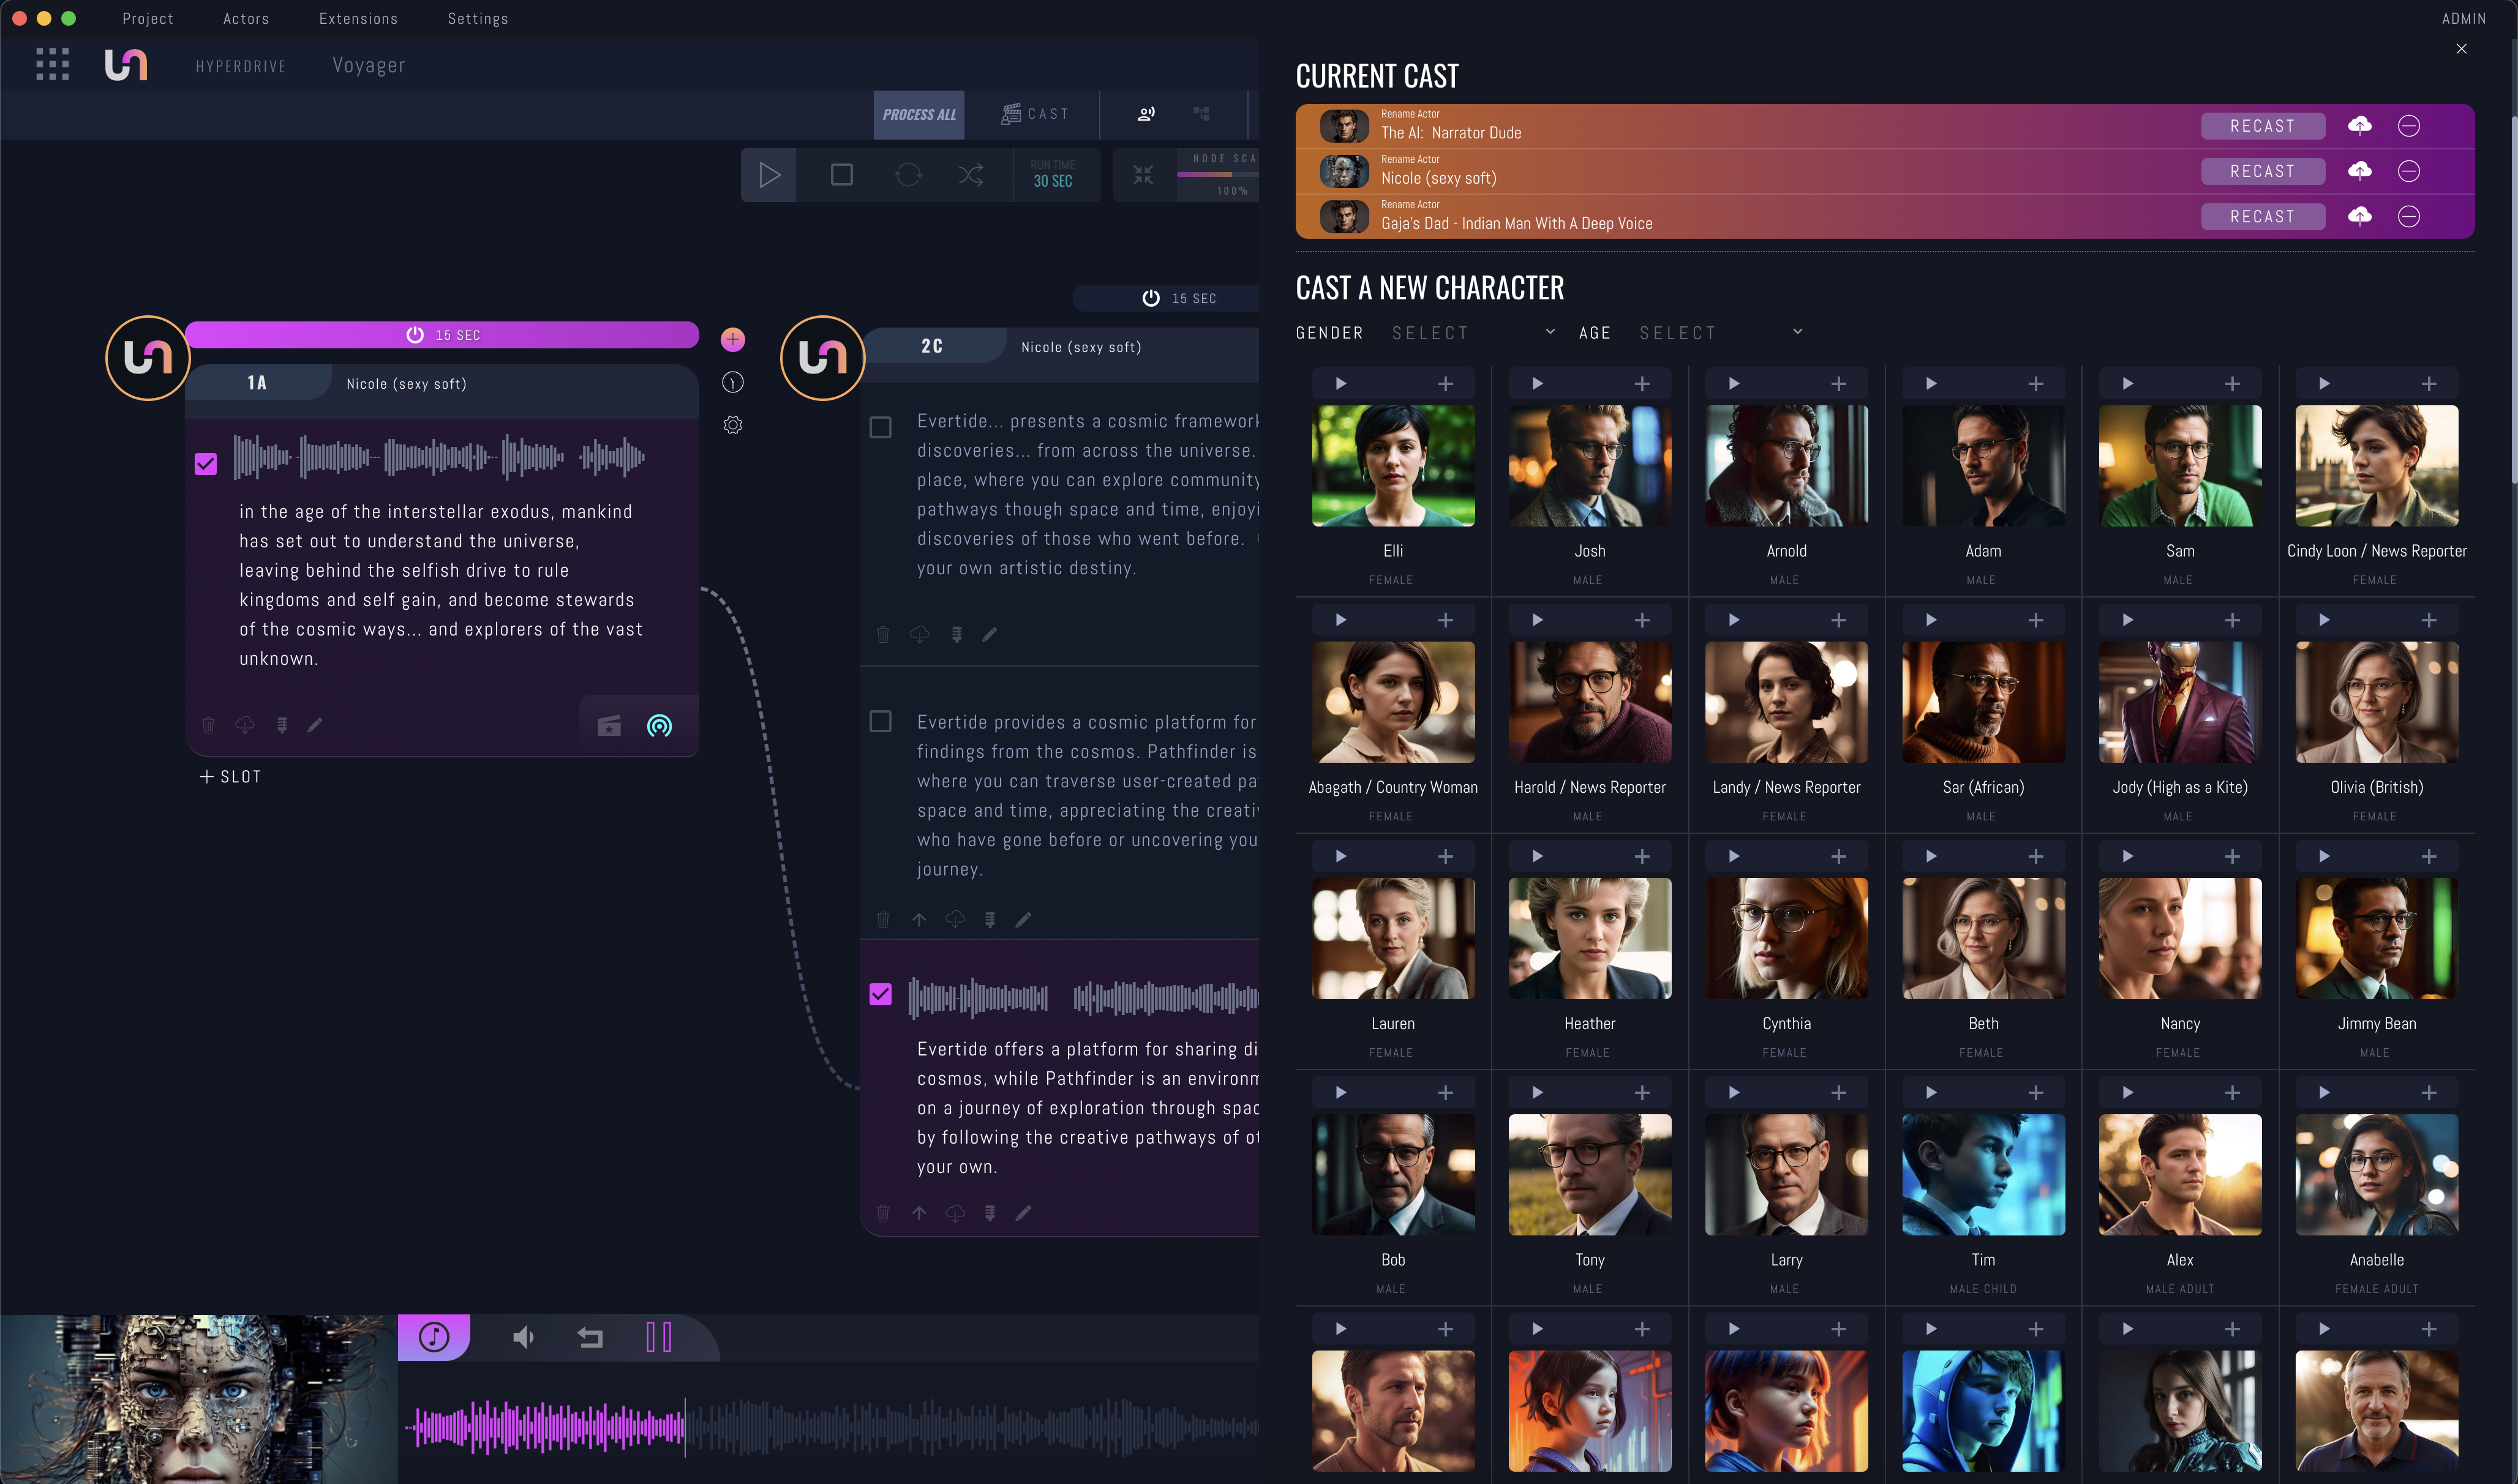The image size is (2518, 1484).
Task: Click the Process All button
Action: 918,115
